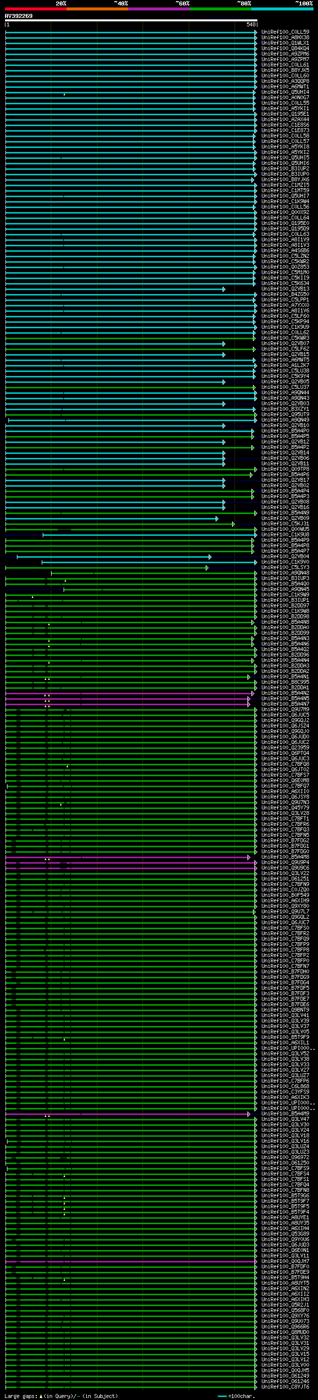Select the UniRef100_C0LL55 label
318x1400 pixels.
click(x=285, y=103)
